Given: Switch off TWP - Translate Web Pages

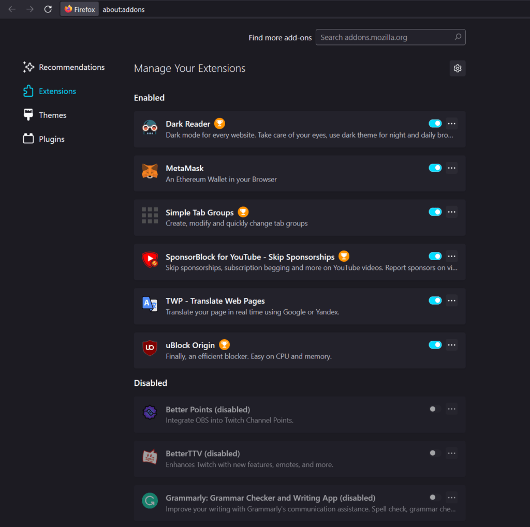Looking at the screenshot, I should (x=435, y=300).
